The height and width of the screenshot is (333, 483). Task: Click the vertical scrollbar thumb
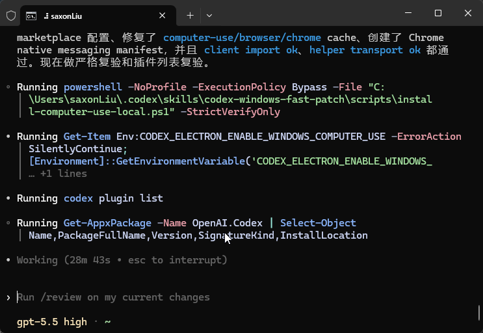(479, 312)
